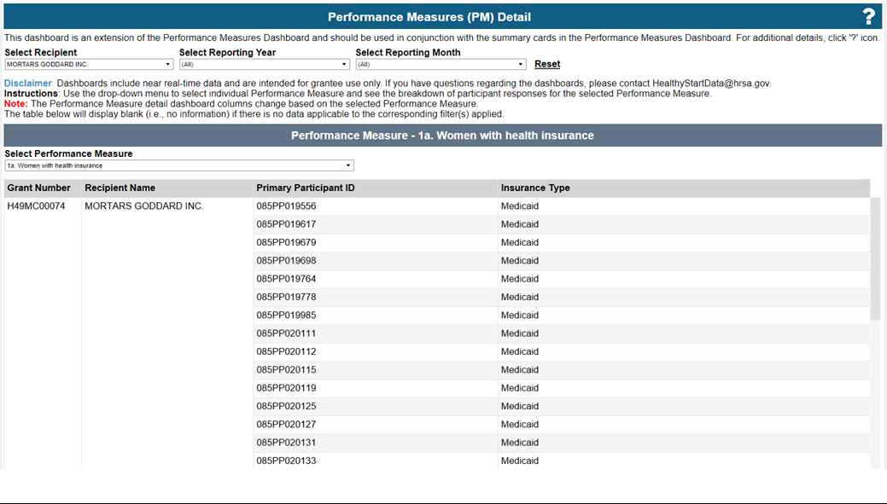The image size is (887, 504).
Task: Select participant ID 085PP019679
Action: [x=286, y=242]
